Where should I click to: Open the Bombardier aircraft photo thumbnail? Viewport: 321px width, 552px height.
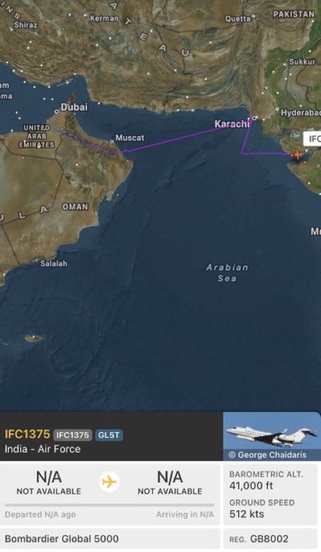(272, 437)
